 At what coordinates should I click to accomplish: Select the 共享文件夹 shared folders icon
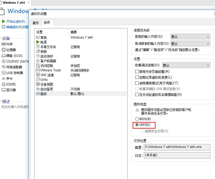click(x=38, y=47)
